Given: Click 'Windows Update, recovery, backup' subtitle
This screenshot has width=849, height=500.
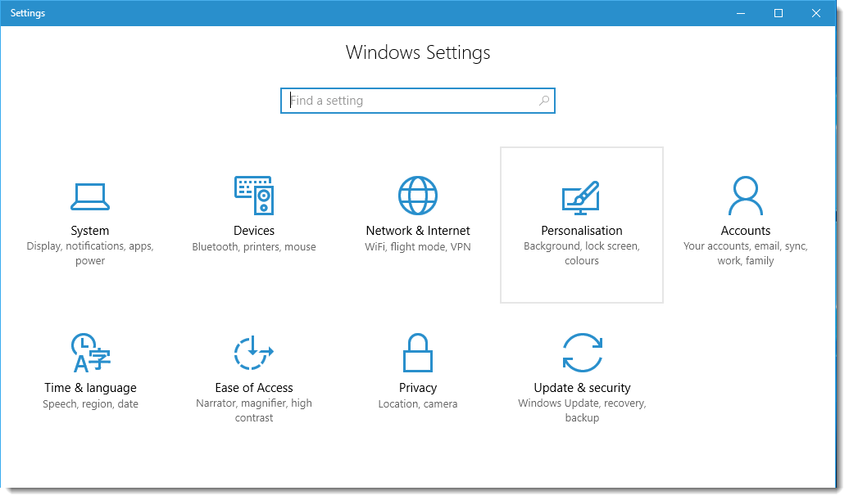Looking at the screenshot, I should click(582, 410).
